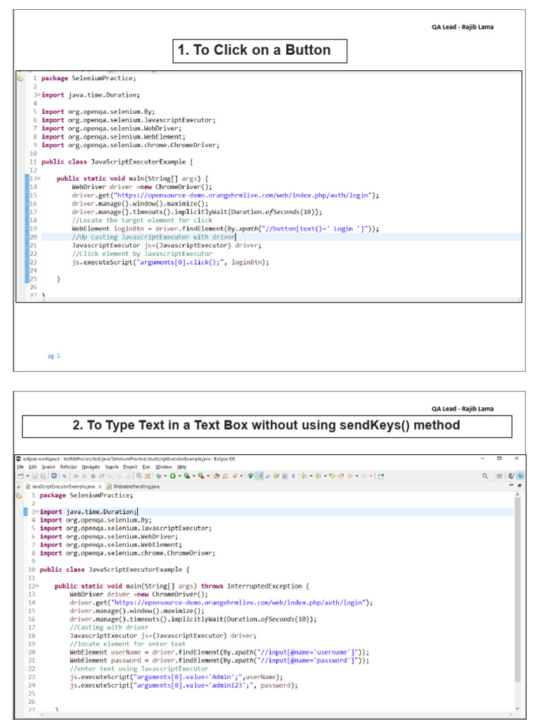Image resolution: width=540 pixels, height=720 pixels.
Task: Click the Previous Annotation icon
Action: (x=318, y=476)
